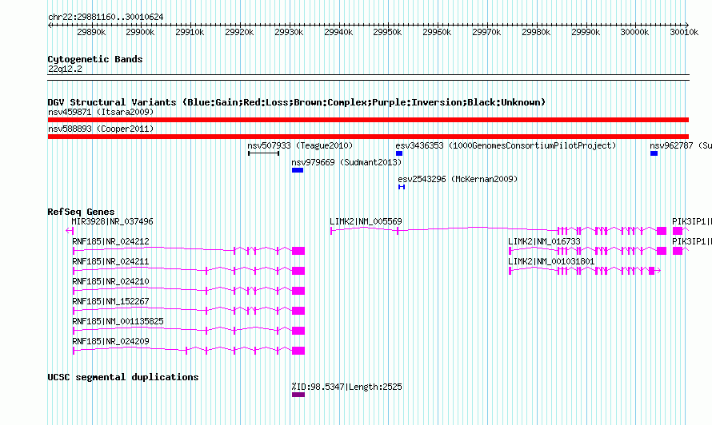Select the RNF185|NR_024209 transcript label

[110, 341]
